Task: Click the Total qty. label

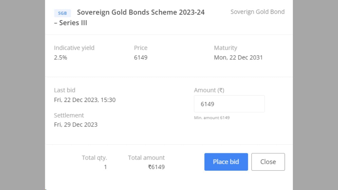Action: 94,158
